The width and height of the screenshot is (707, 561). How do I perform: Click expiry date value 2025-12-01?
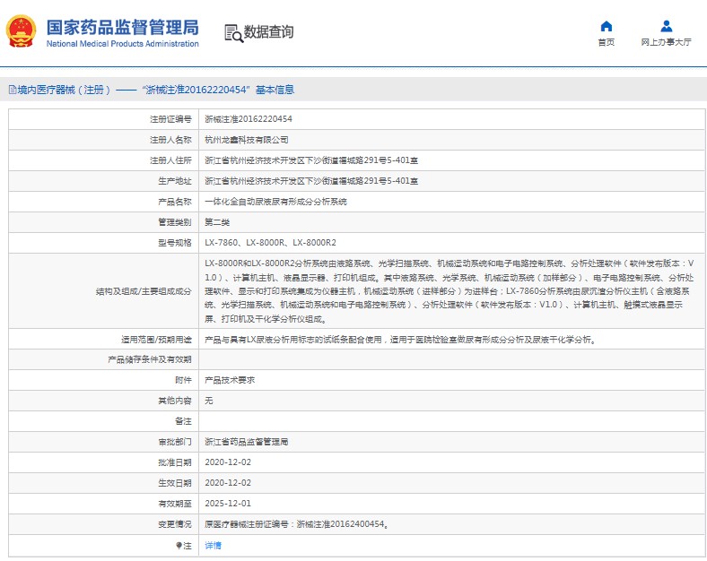pyautogui.click(x=228, y=504)
